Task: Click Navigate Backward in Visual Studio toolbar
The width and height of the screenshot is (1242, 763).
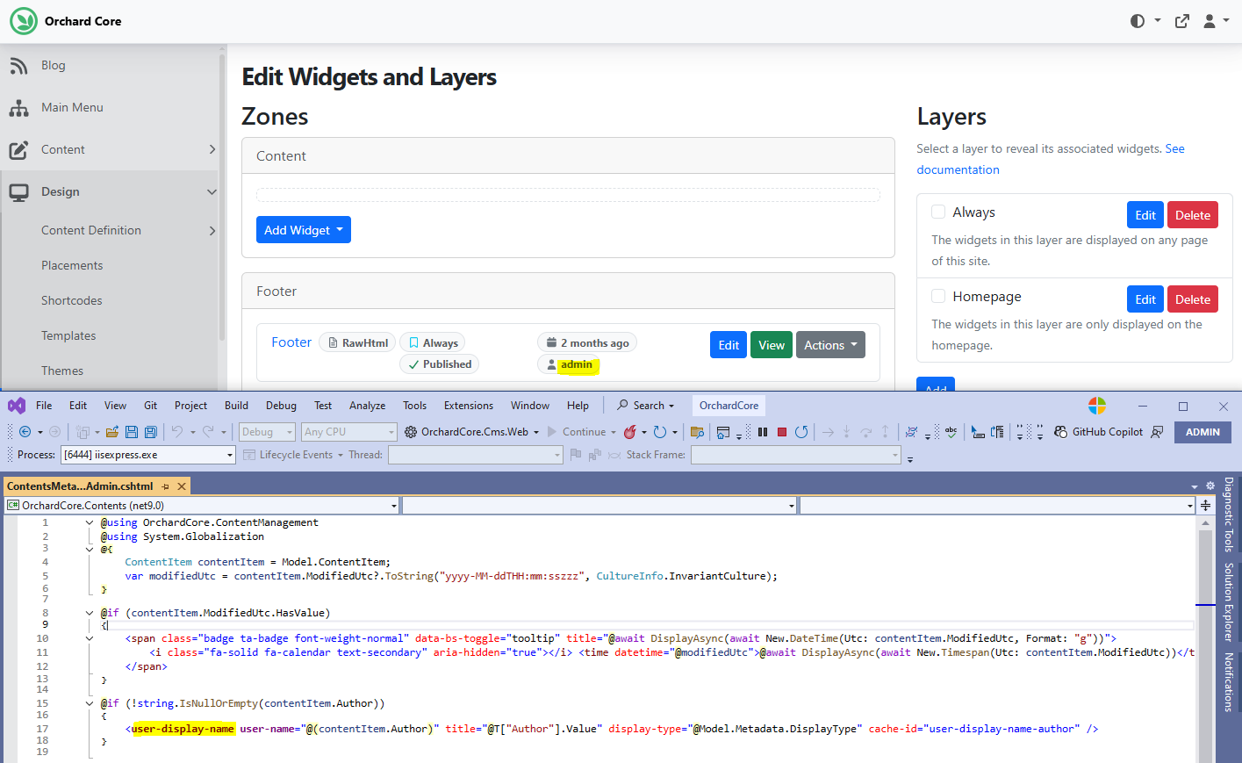Action: pos(25,432)
